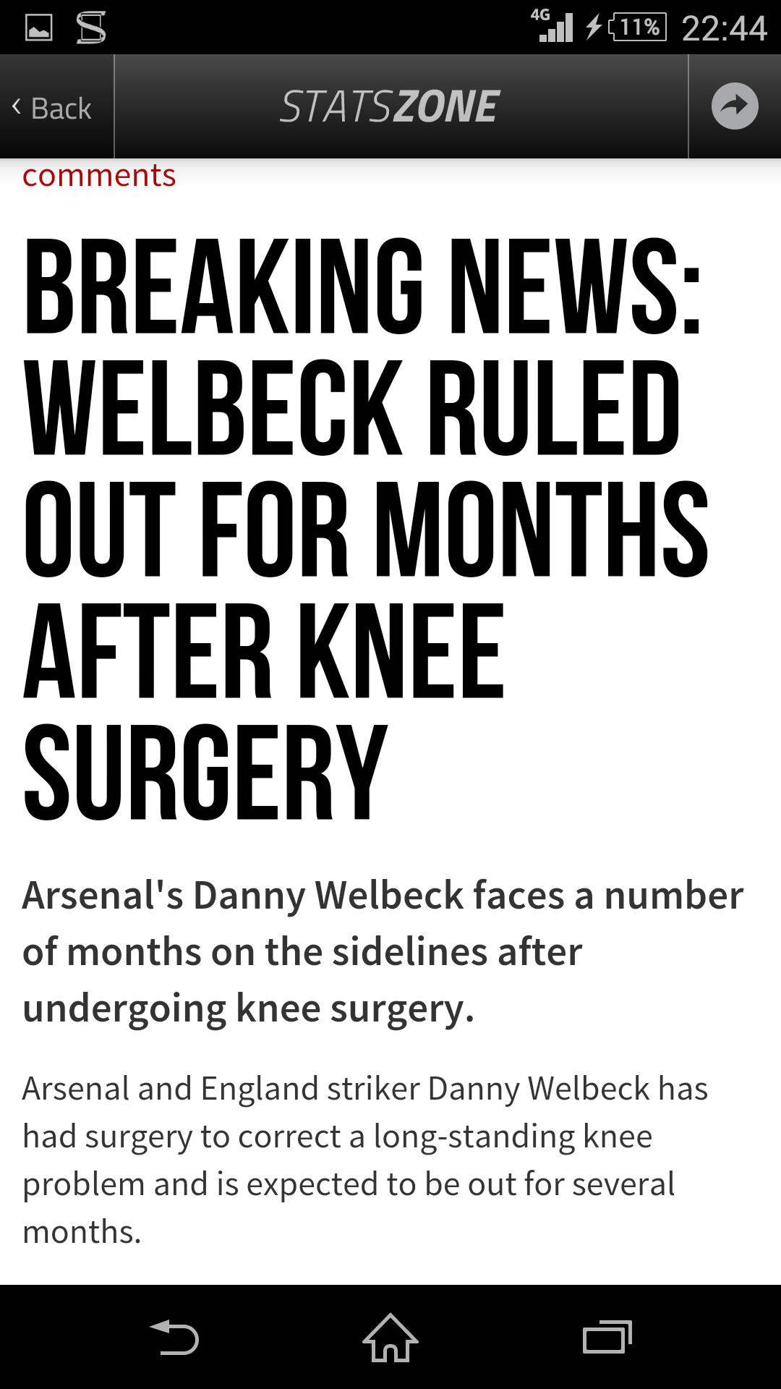Viewport: 781px width, 1389px height.
Task: Tap the StatsZone logo title
Action: coord(390,107)
